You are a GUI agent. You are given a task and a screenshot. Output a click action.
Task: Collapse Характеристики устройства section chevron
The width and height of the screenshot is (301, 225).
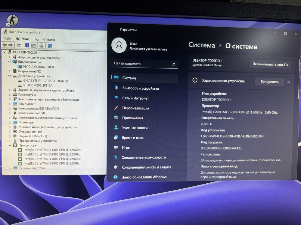[x=289, y=82]
